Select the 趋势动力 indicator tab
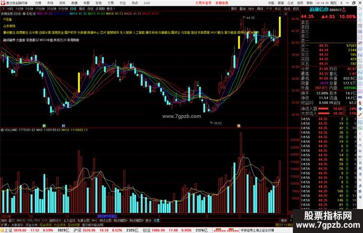Viewport: 363px width, 233px height. [55, 221]
